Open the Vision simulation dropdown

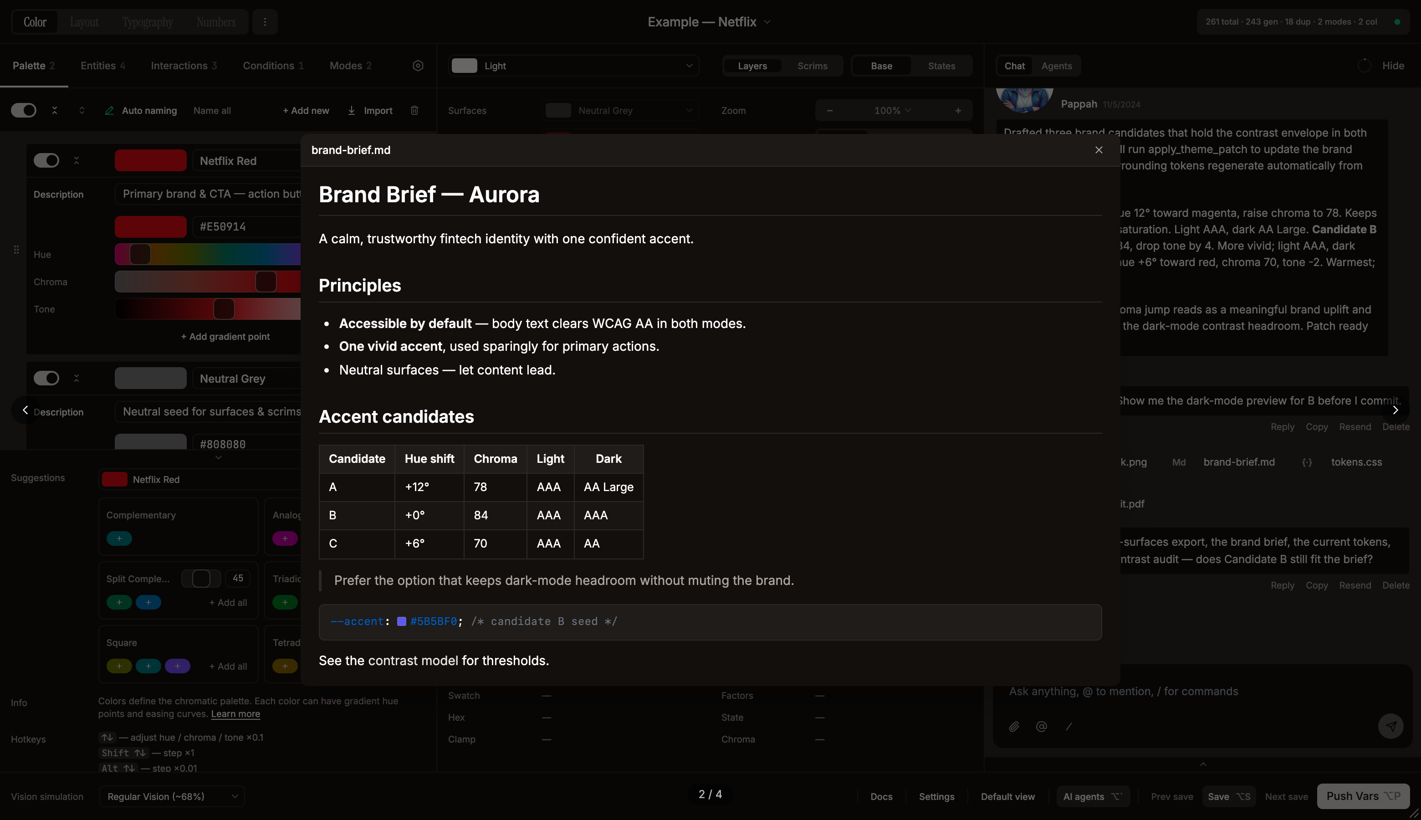172,796
